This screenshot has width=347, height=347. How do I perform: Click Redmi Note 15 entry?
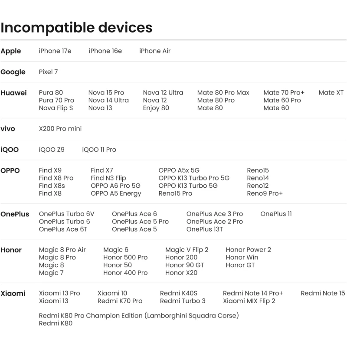(x=323, y=293)
